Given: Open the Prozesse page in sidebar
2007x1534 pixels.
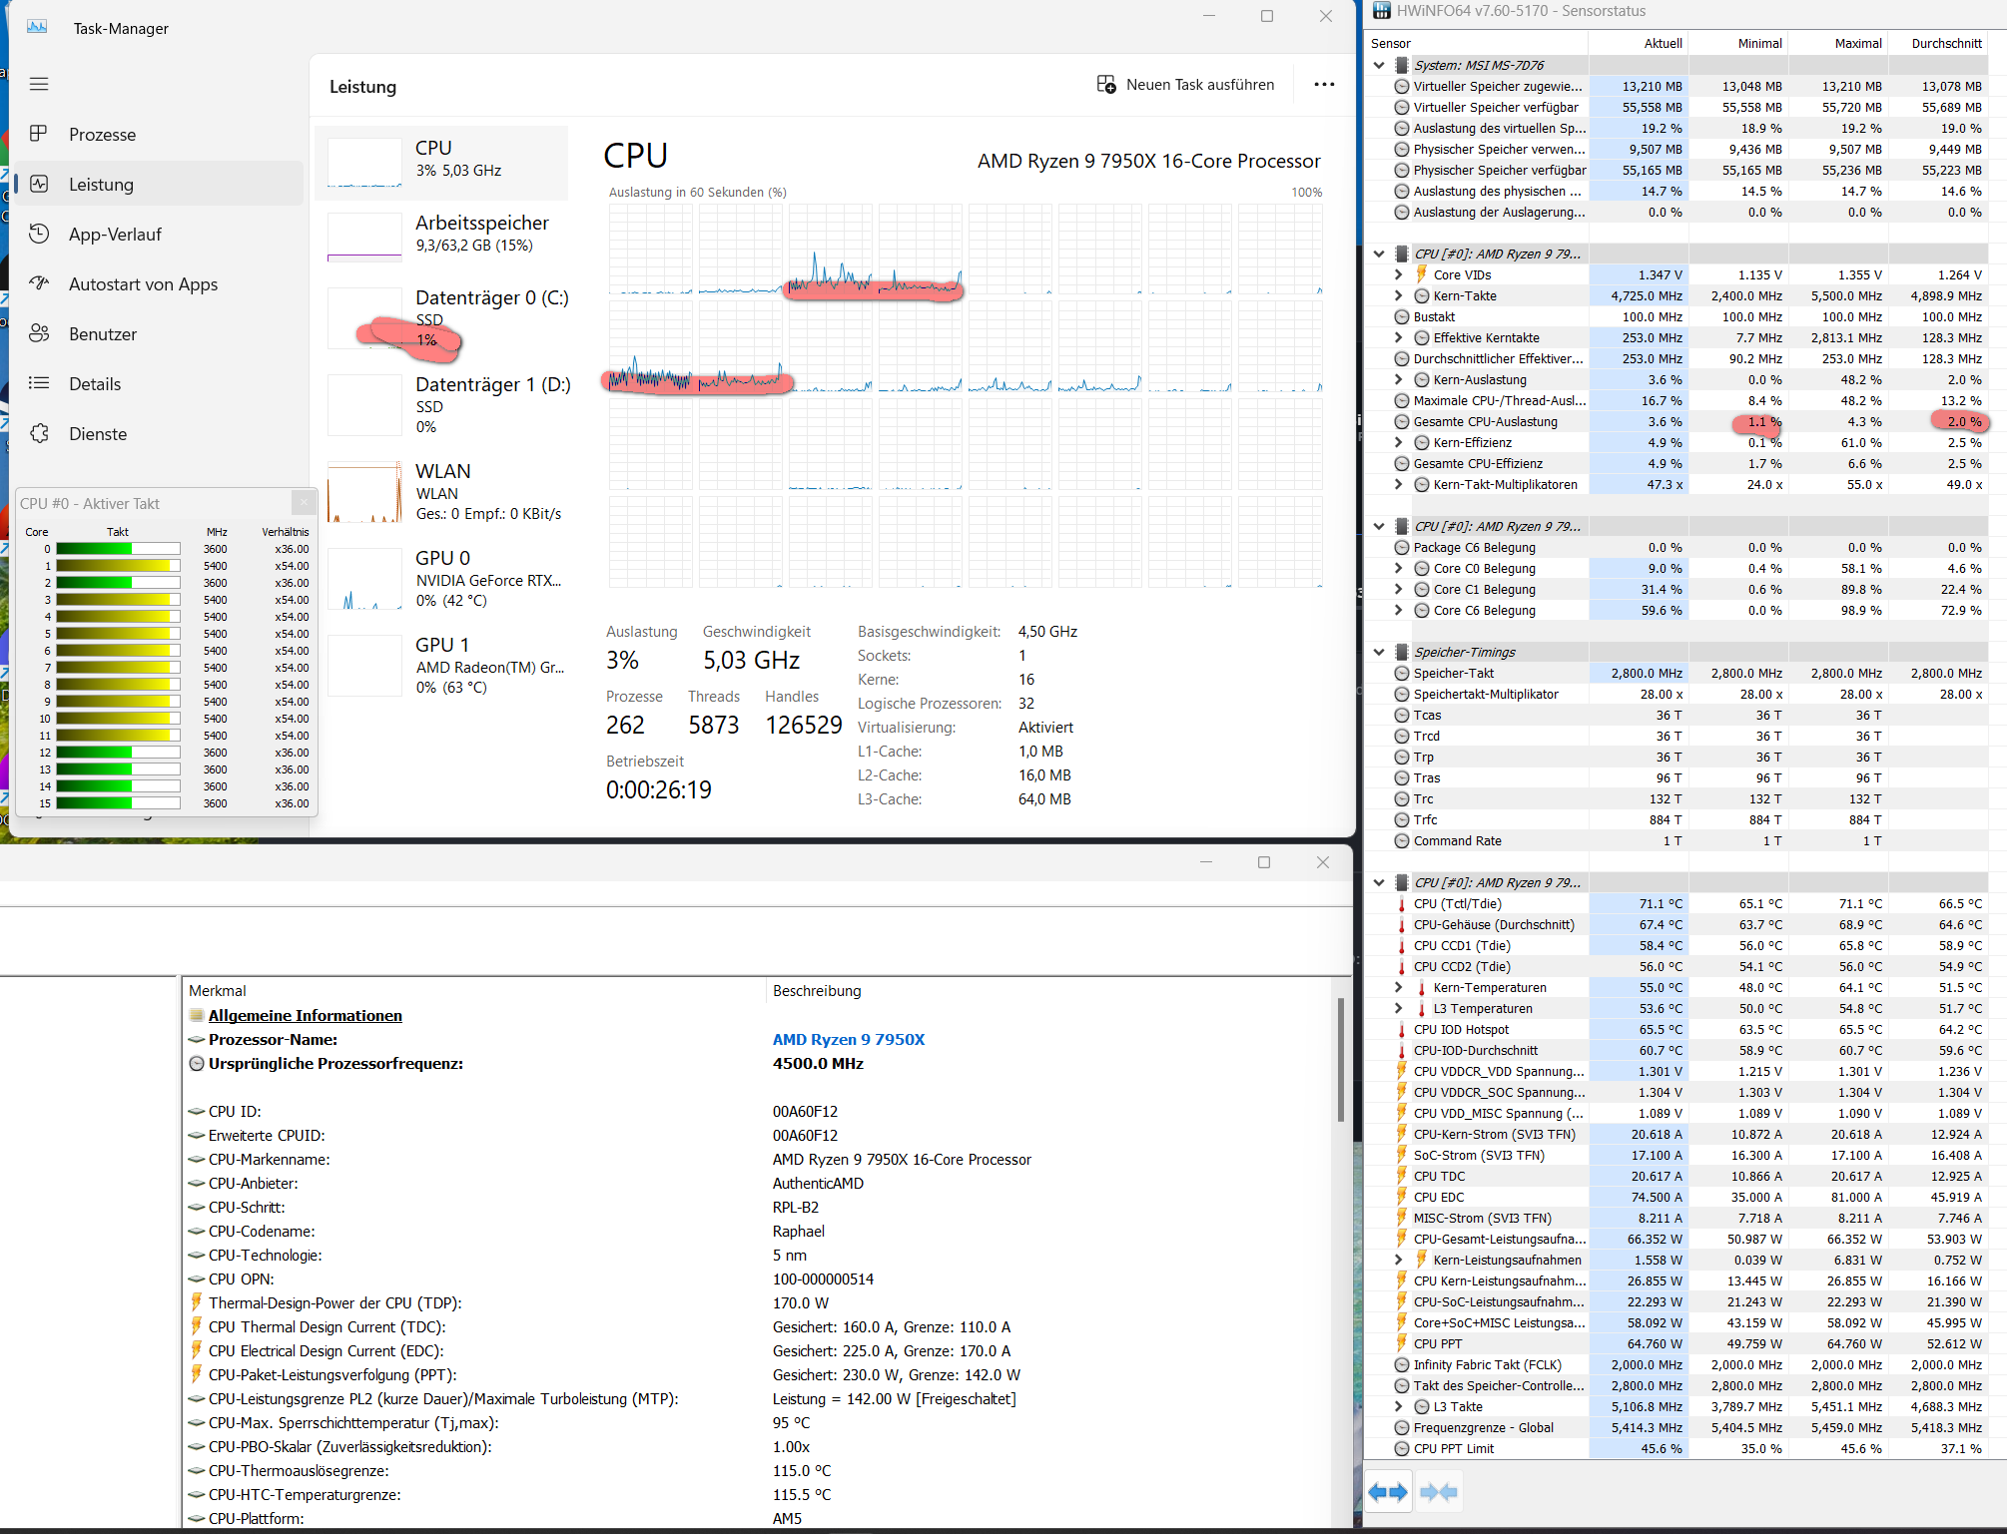Looking at the screenshot, I should point(102,135).
